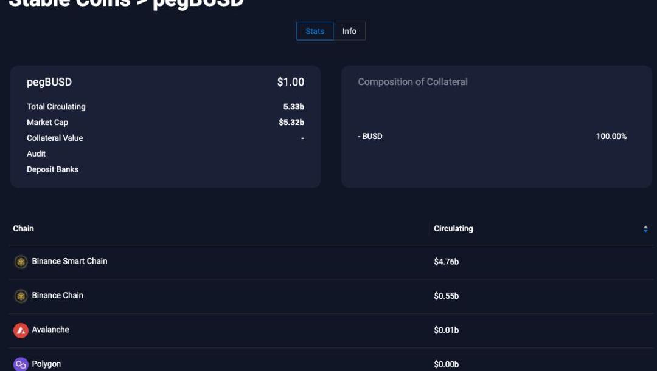Switch to the Stats tab
The height and width of the screenshot is (371, 657).
(x=315, y=31)
